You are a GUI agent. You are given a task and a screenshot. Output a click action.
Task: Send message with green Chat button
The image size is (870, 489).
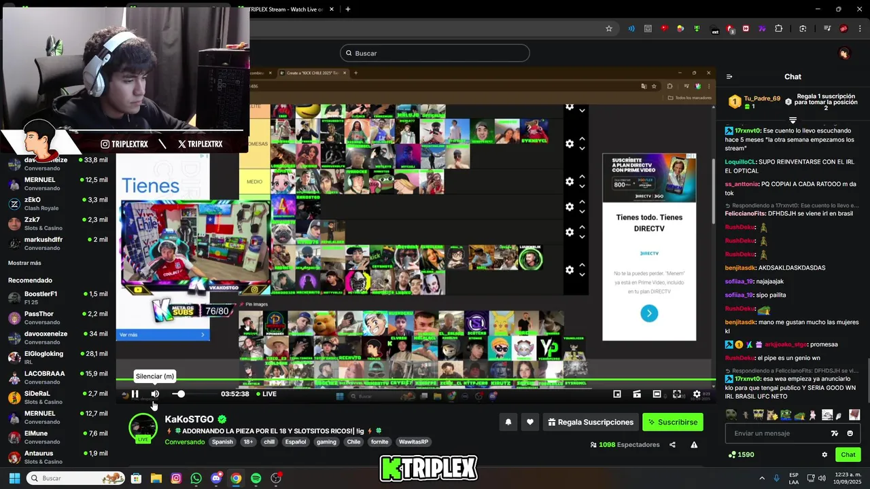[x=848, y=455]
